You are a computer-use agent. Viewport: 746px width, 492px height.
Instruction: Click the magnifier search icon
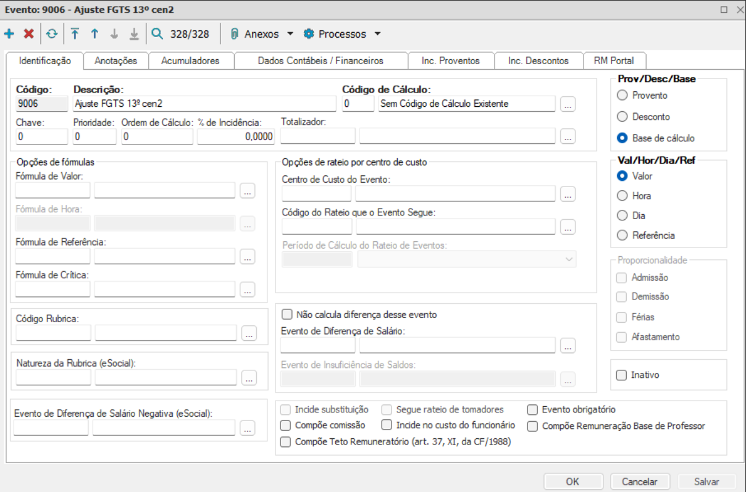157,34
